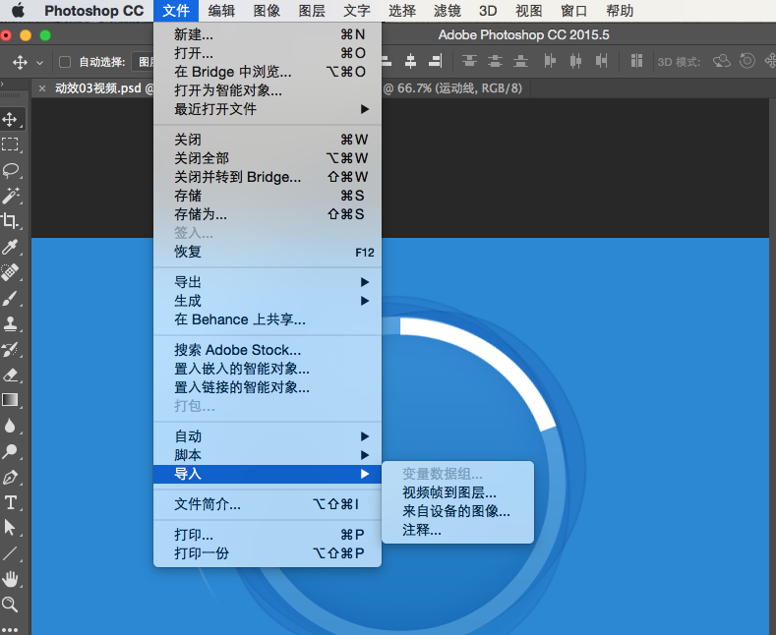776x635 pixels.
Task: Open the highlighted 导入 submenu entry
Action: [268, 474]
